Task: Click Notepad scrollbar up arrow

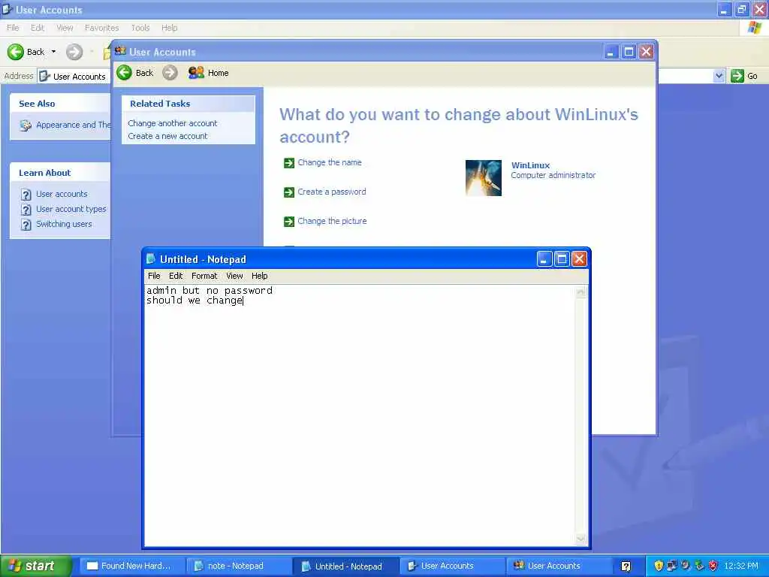Action: pos(581,292)
